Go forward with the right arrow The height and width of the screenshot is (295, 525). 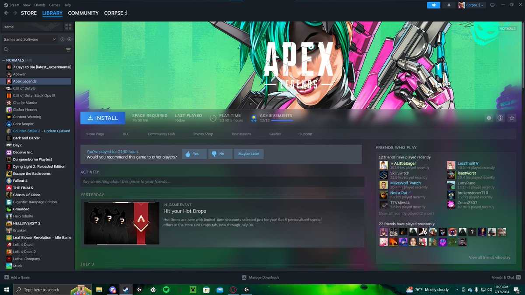(15, 13)
